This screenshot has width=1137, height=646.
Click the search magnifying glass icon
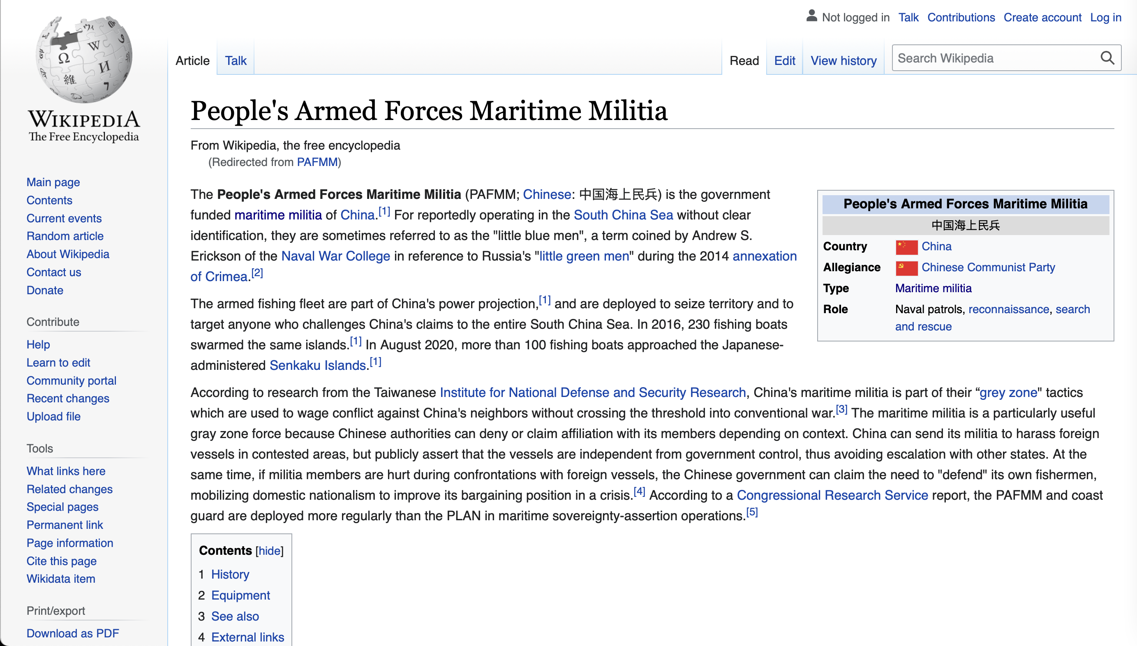(x=1107, y=58)
